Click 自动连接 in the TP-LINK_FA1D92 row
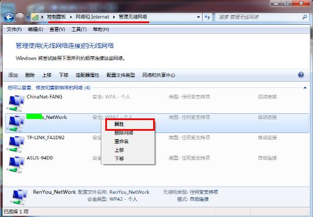 tap(267, 138)
